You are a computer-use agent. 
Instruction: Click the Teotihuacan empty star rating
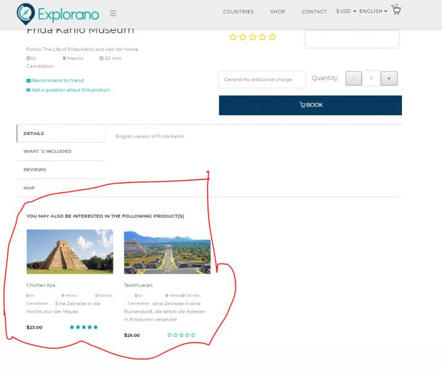181,335
